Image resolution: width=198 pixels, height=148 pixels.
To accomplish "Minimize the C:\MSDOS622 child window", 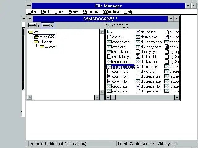I will point(170,19).
